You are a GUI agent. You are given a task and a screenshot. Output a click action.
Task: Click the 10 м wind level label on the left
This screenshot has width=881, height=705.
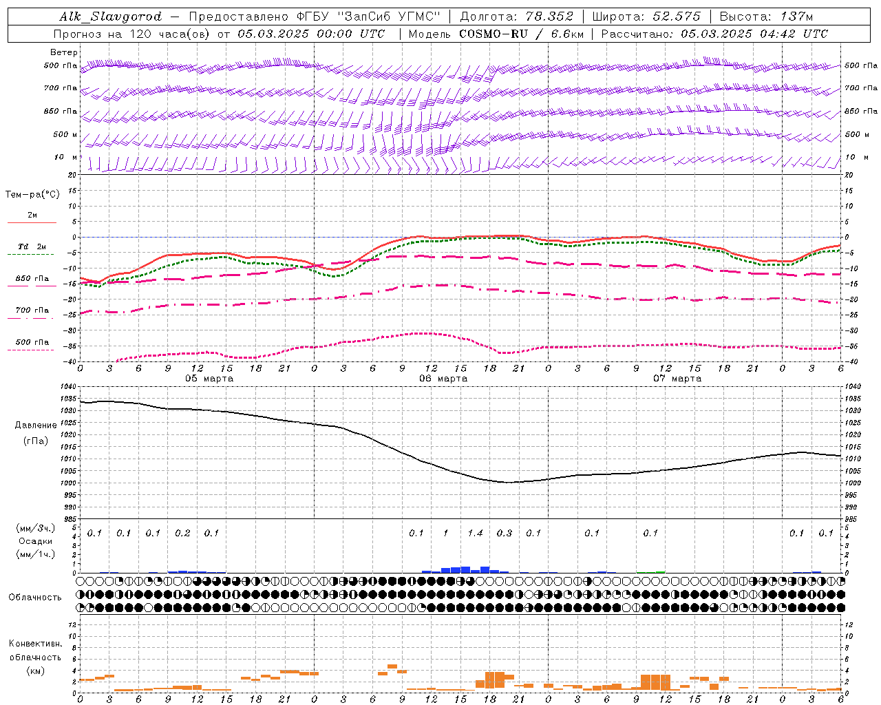pyautogui.click(x=66, y=157)
